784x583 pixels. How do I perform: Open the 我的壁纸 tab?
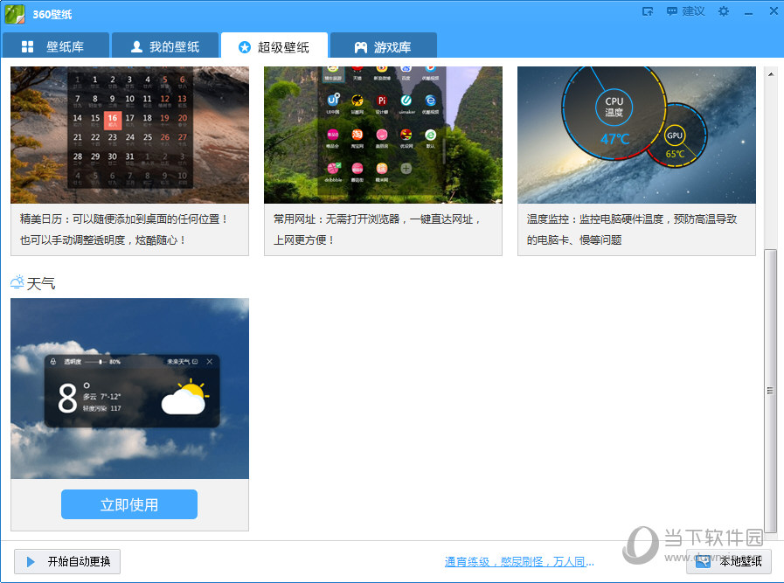pos(164,46)
